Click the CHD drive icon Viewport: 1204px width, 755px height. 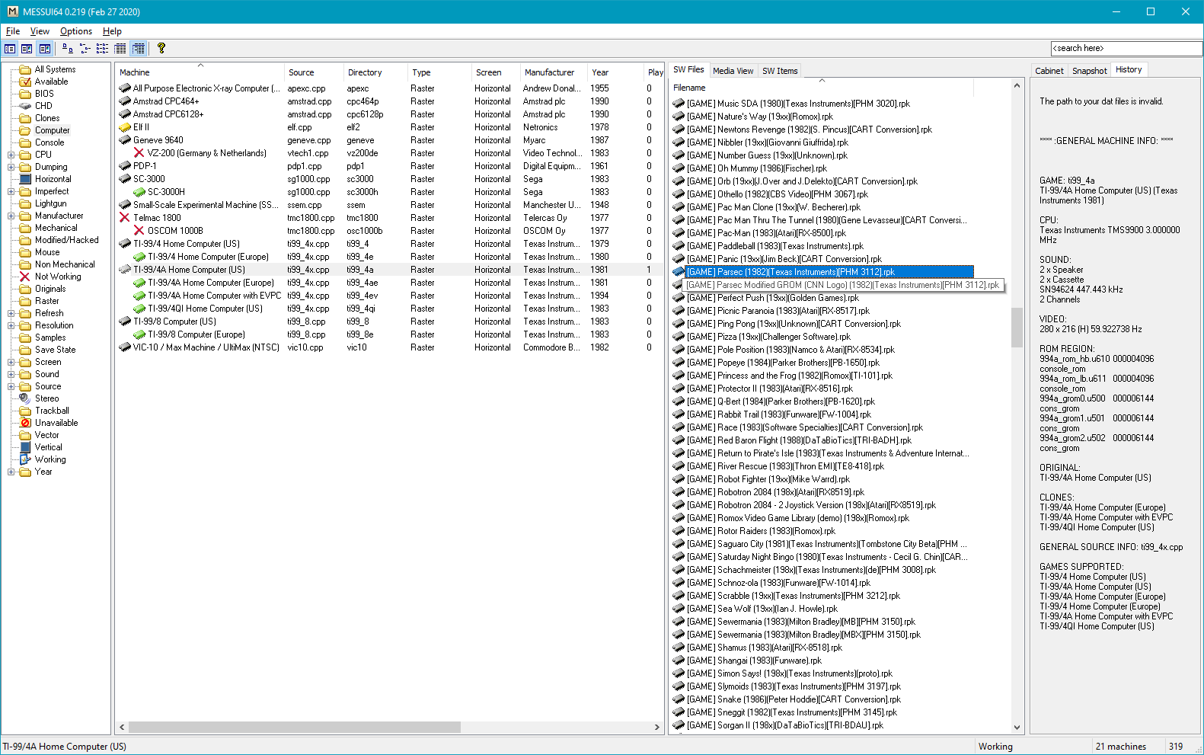[x=25, y=106]
